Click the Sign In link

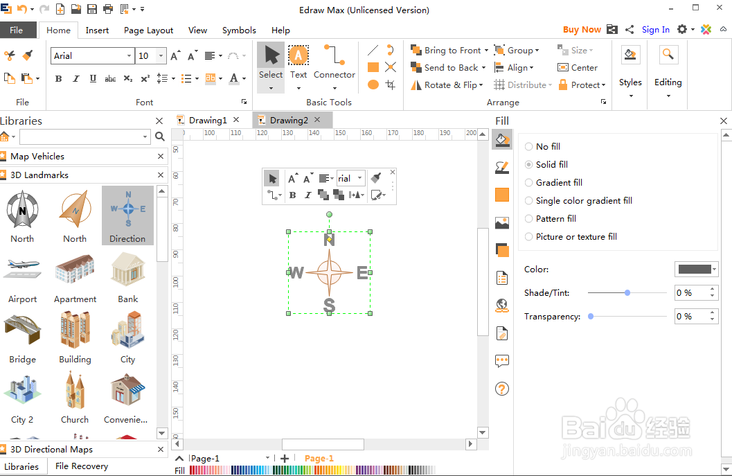tap(655, 29)
